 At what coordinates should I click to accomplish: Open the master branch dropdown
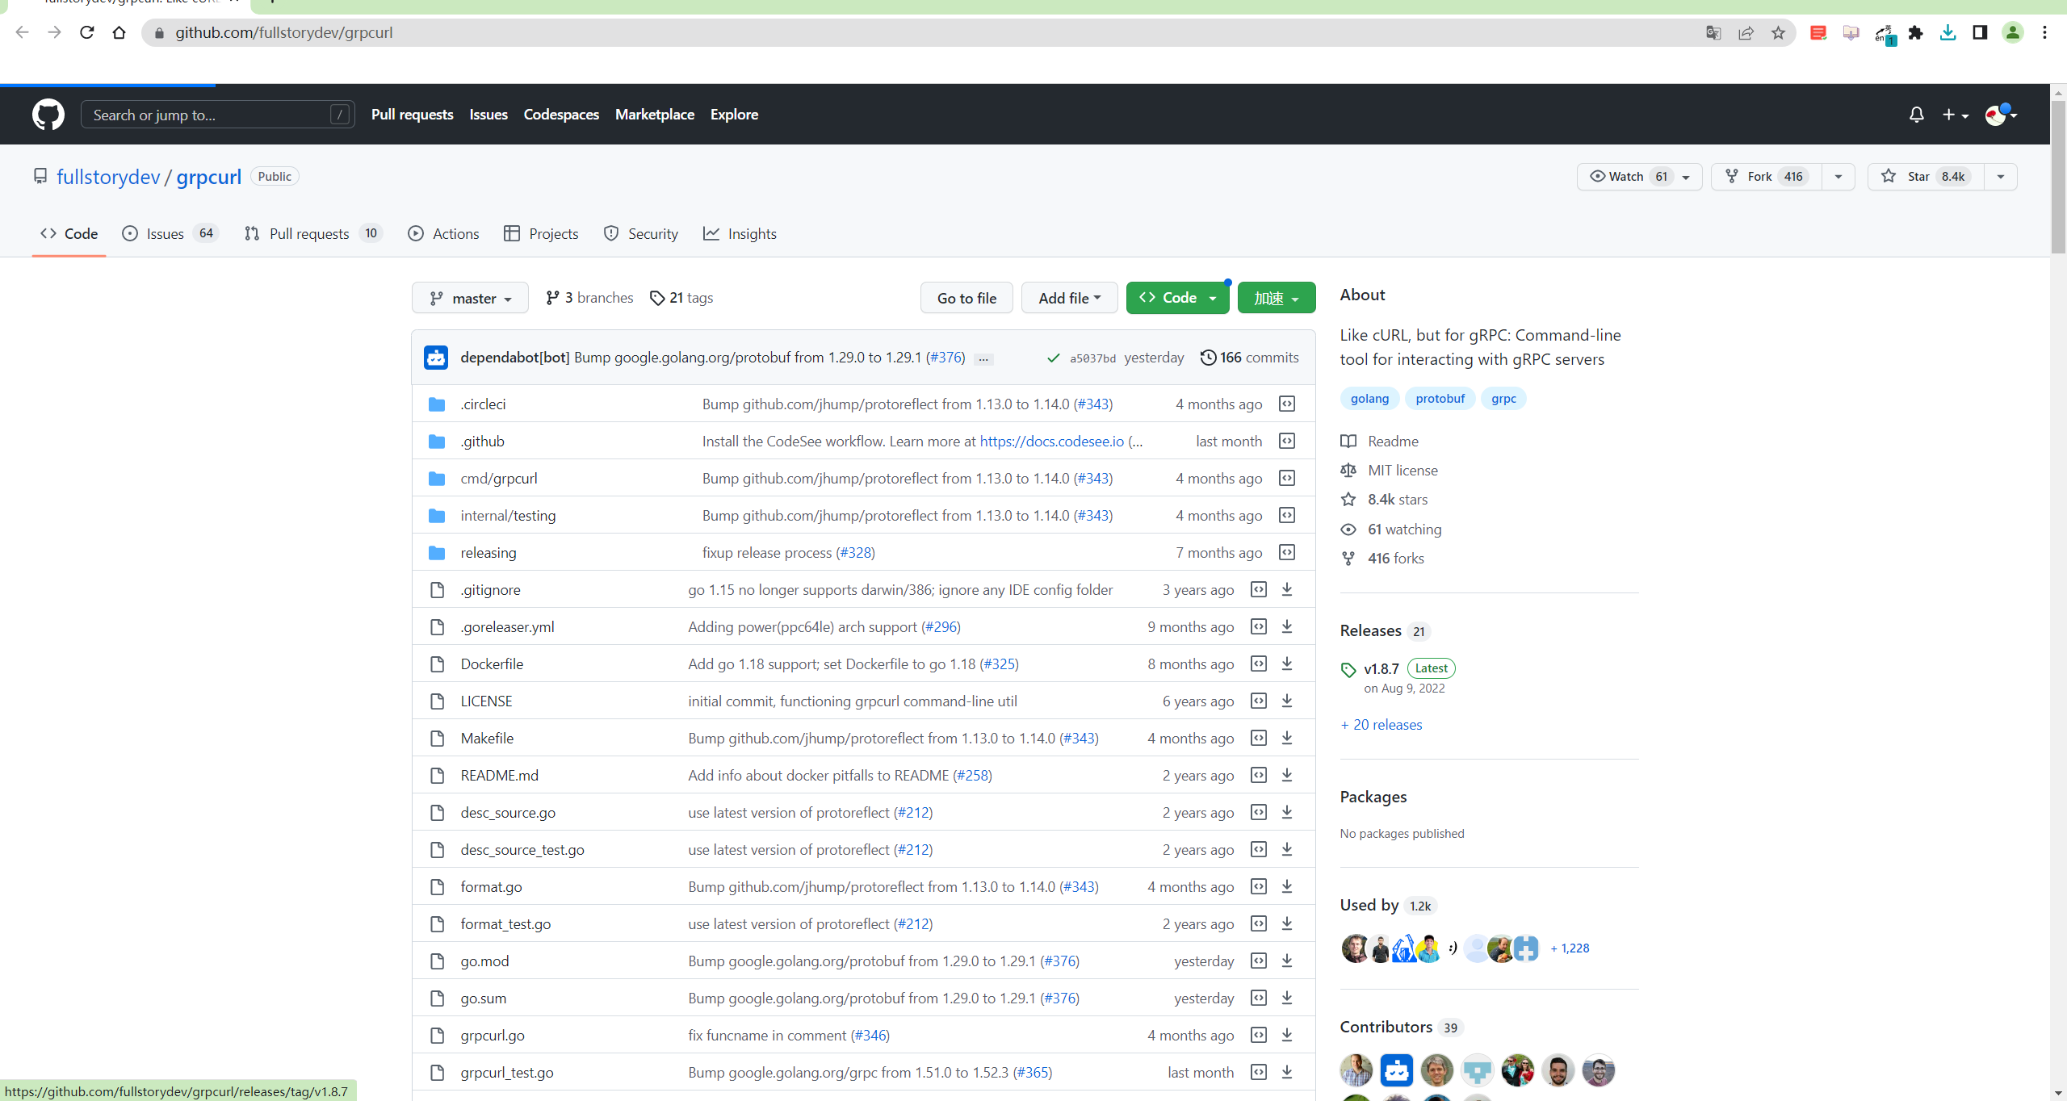[470, 298]
